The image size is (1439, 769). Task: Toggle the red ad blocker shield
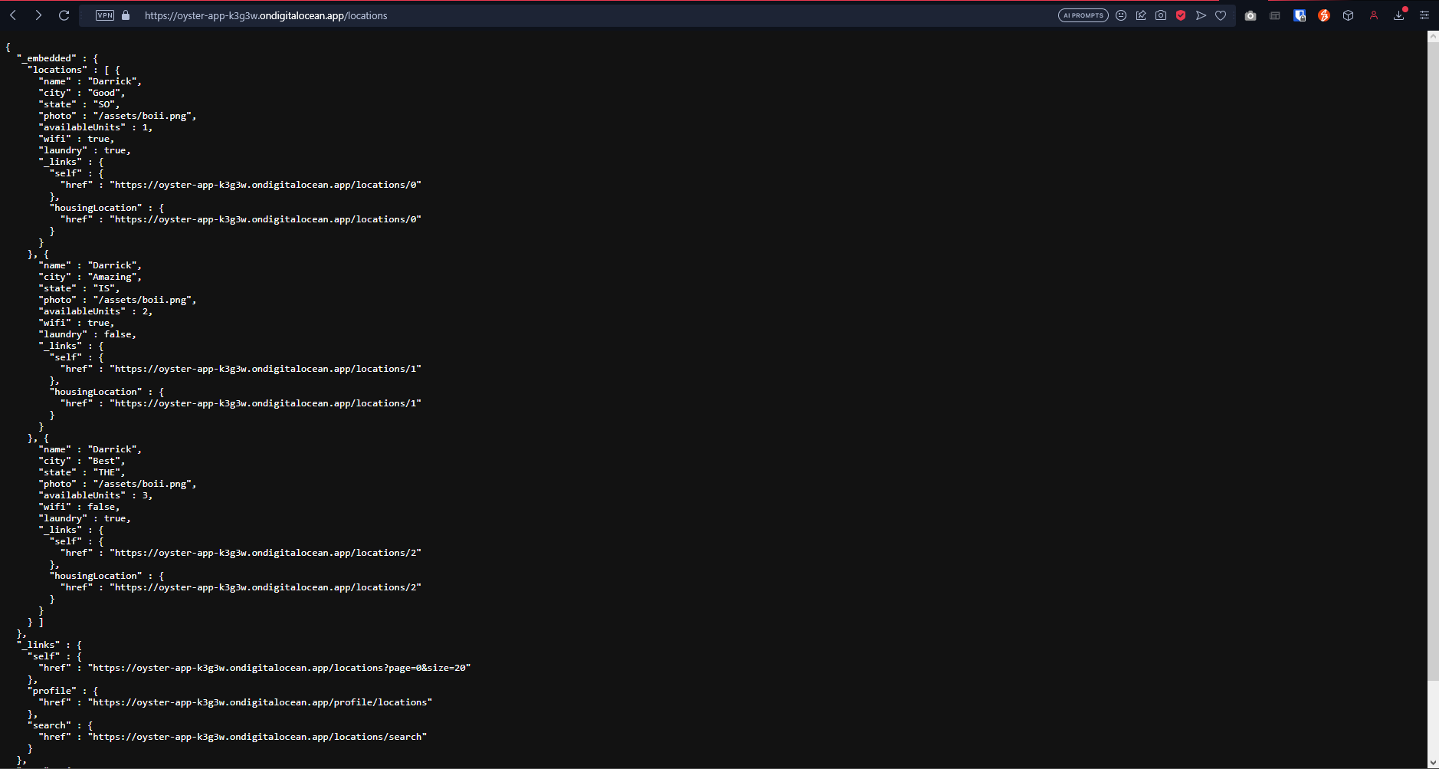[x=1181, y=15]
